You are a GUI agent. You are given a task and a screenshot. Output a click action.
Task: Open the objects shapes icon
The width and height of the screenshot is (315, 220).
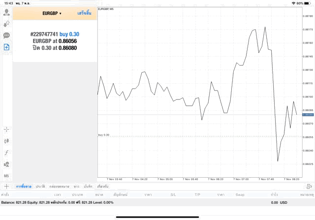(x=6, y=164)
